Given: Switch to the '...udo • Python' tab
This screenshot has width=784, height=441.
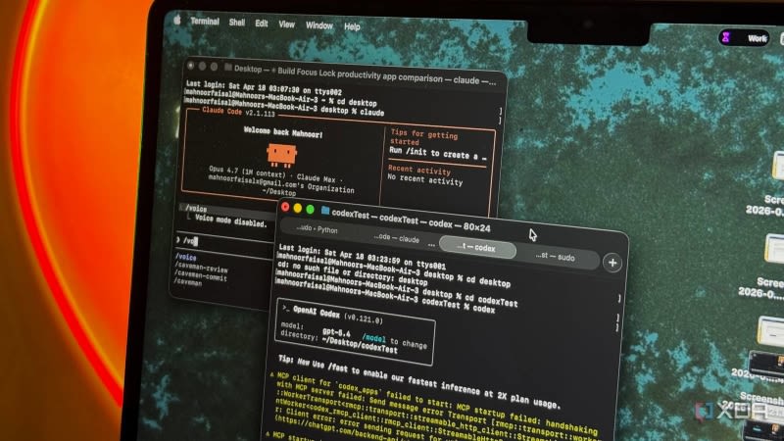Looking at the screenshot, I should pyautogui.click(x=317, y=229).
